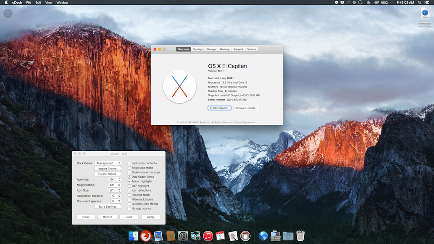Open the License Agreement link

point(244,122)
